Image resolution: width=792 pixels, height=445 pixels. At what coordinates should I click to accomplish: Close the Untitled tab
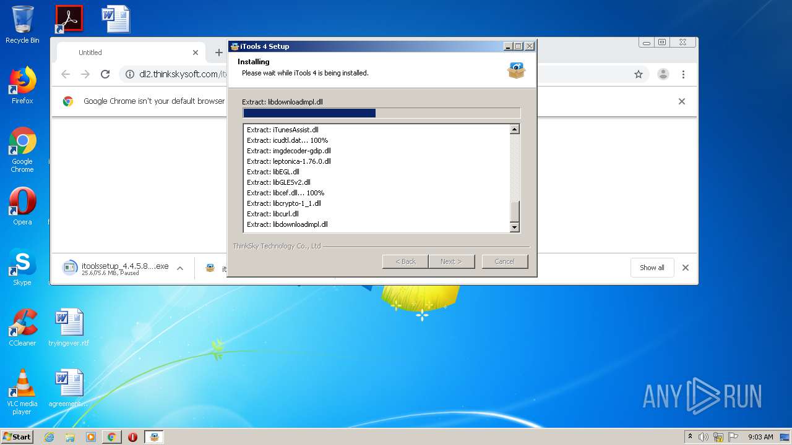coord(196,53)
